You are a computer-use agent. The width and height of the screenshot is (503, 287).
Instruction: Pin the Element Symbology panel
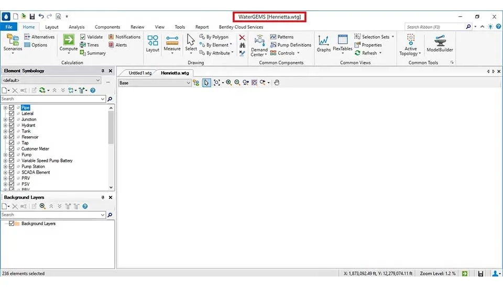(103, 71)
